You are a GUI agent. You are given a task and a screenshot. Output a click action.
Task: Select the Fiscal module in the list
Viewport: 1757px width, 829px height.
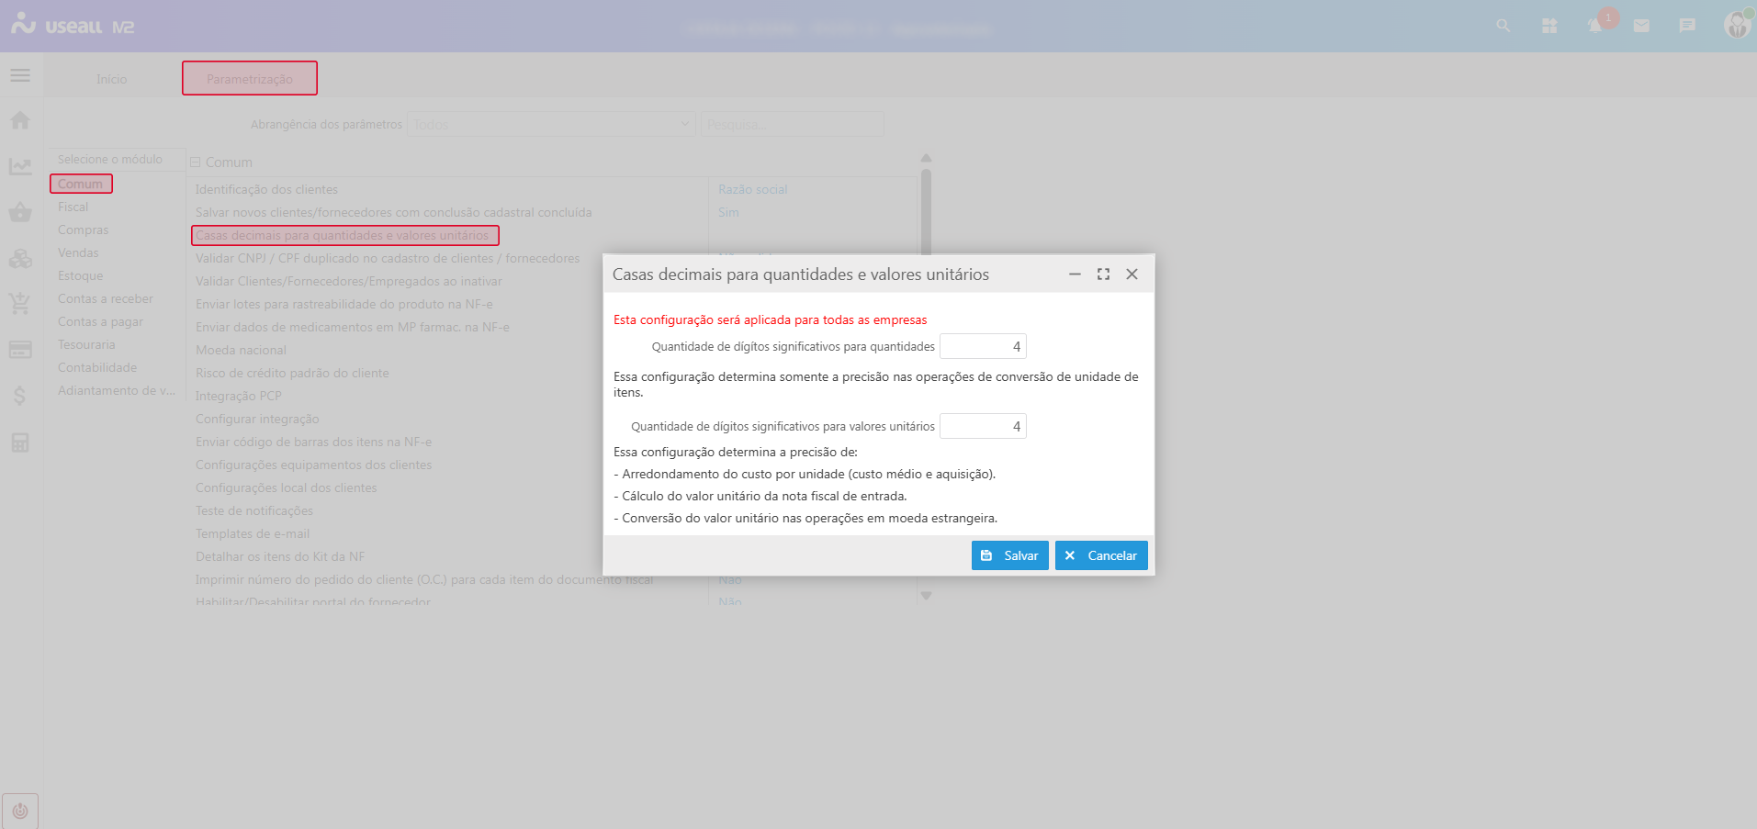(73, 207)
